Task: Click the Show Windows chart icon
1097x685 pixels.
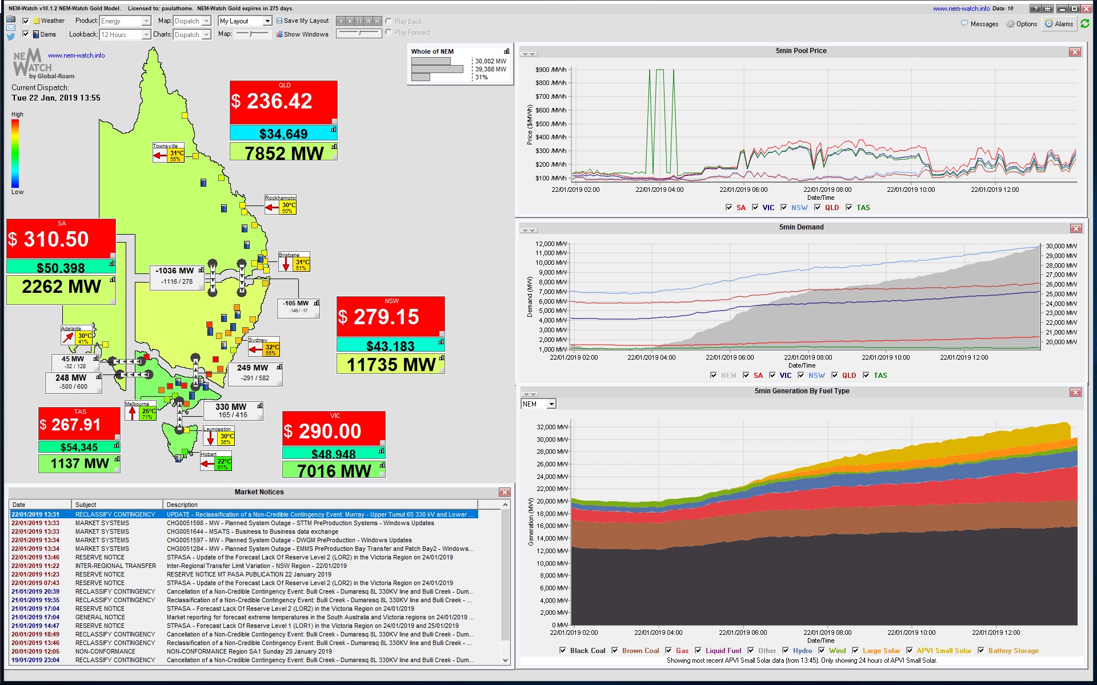Action: point(279,34)
